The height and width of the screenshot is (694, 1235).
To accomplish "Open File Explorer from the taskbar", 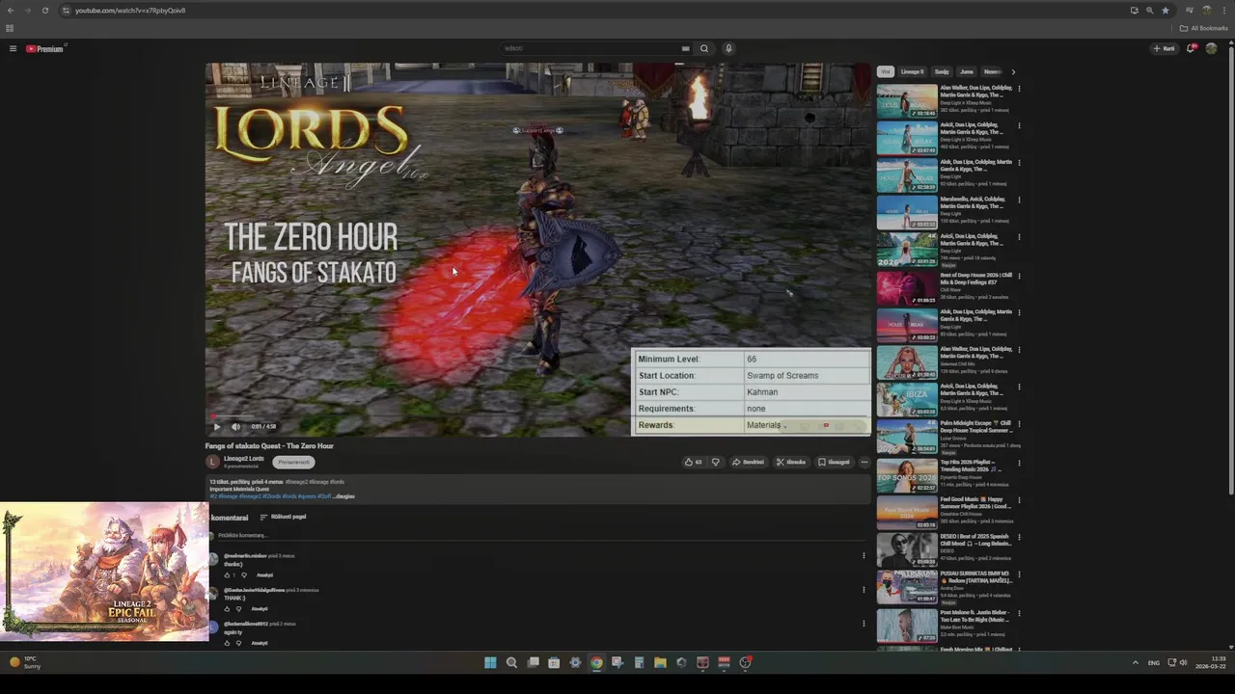I will pos(660,662).
